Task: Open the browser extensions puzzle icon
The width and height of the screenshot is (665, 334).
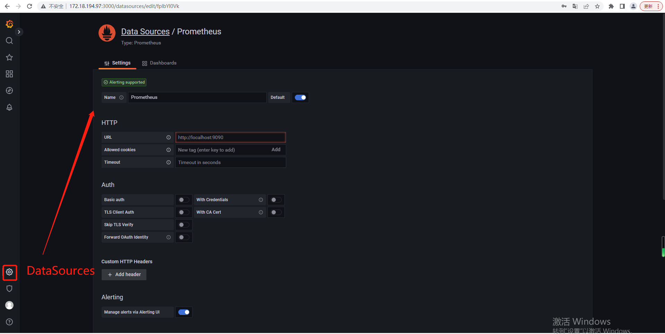Action: pyautogui.click(x=611, y=6)
